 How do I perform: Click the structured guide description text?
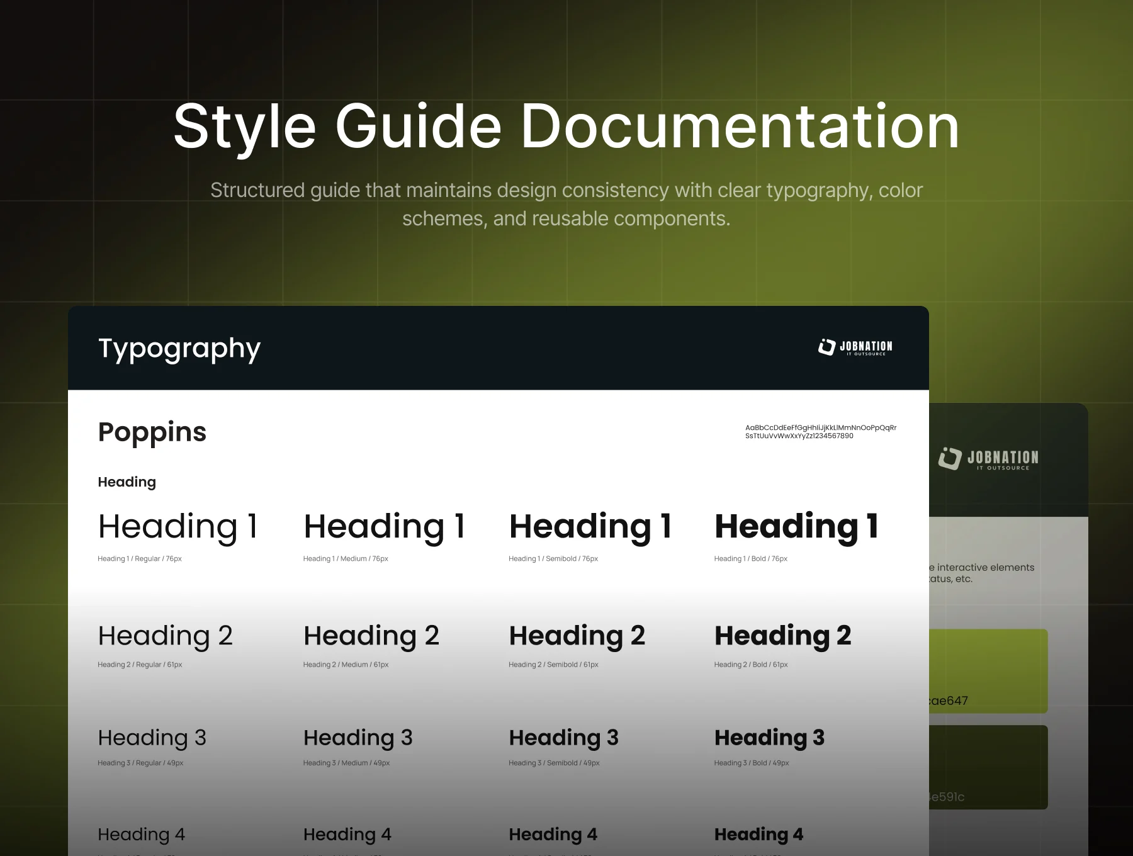566,204
